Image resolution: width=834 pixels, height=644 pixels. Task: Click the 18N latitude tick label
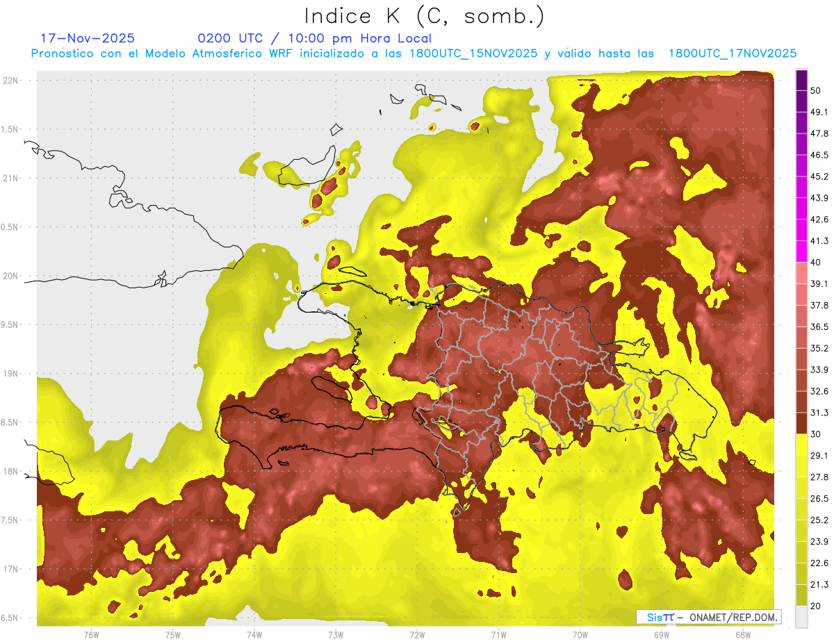coord(13,471)
